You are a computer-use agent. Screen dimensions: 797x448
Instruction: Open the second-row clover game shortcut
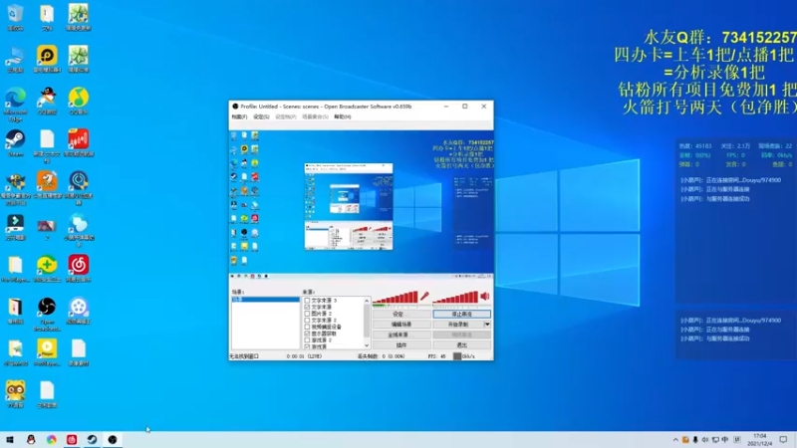click(79, 59)
